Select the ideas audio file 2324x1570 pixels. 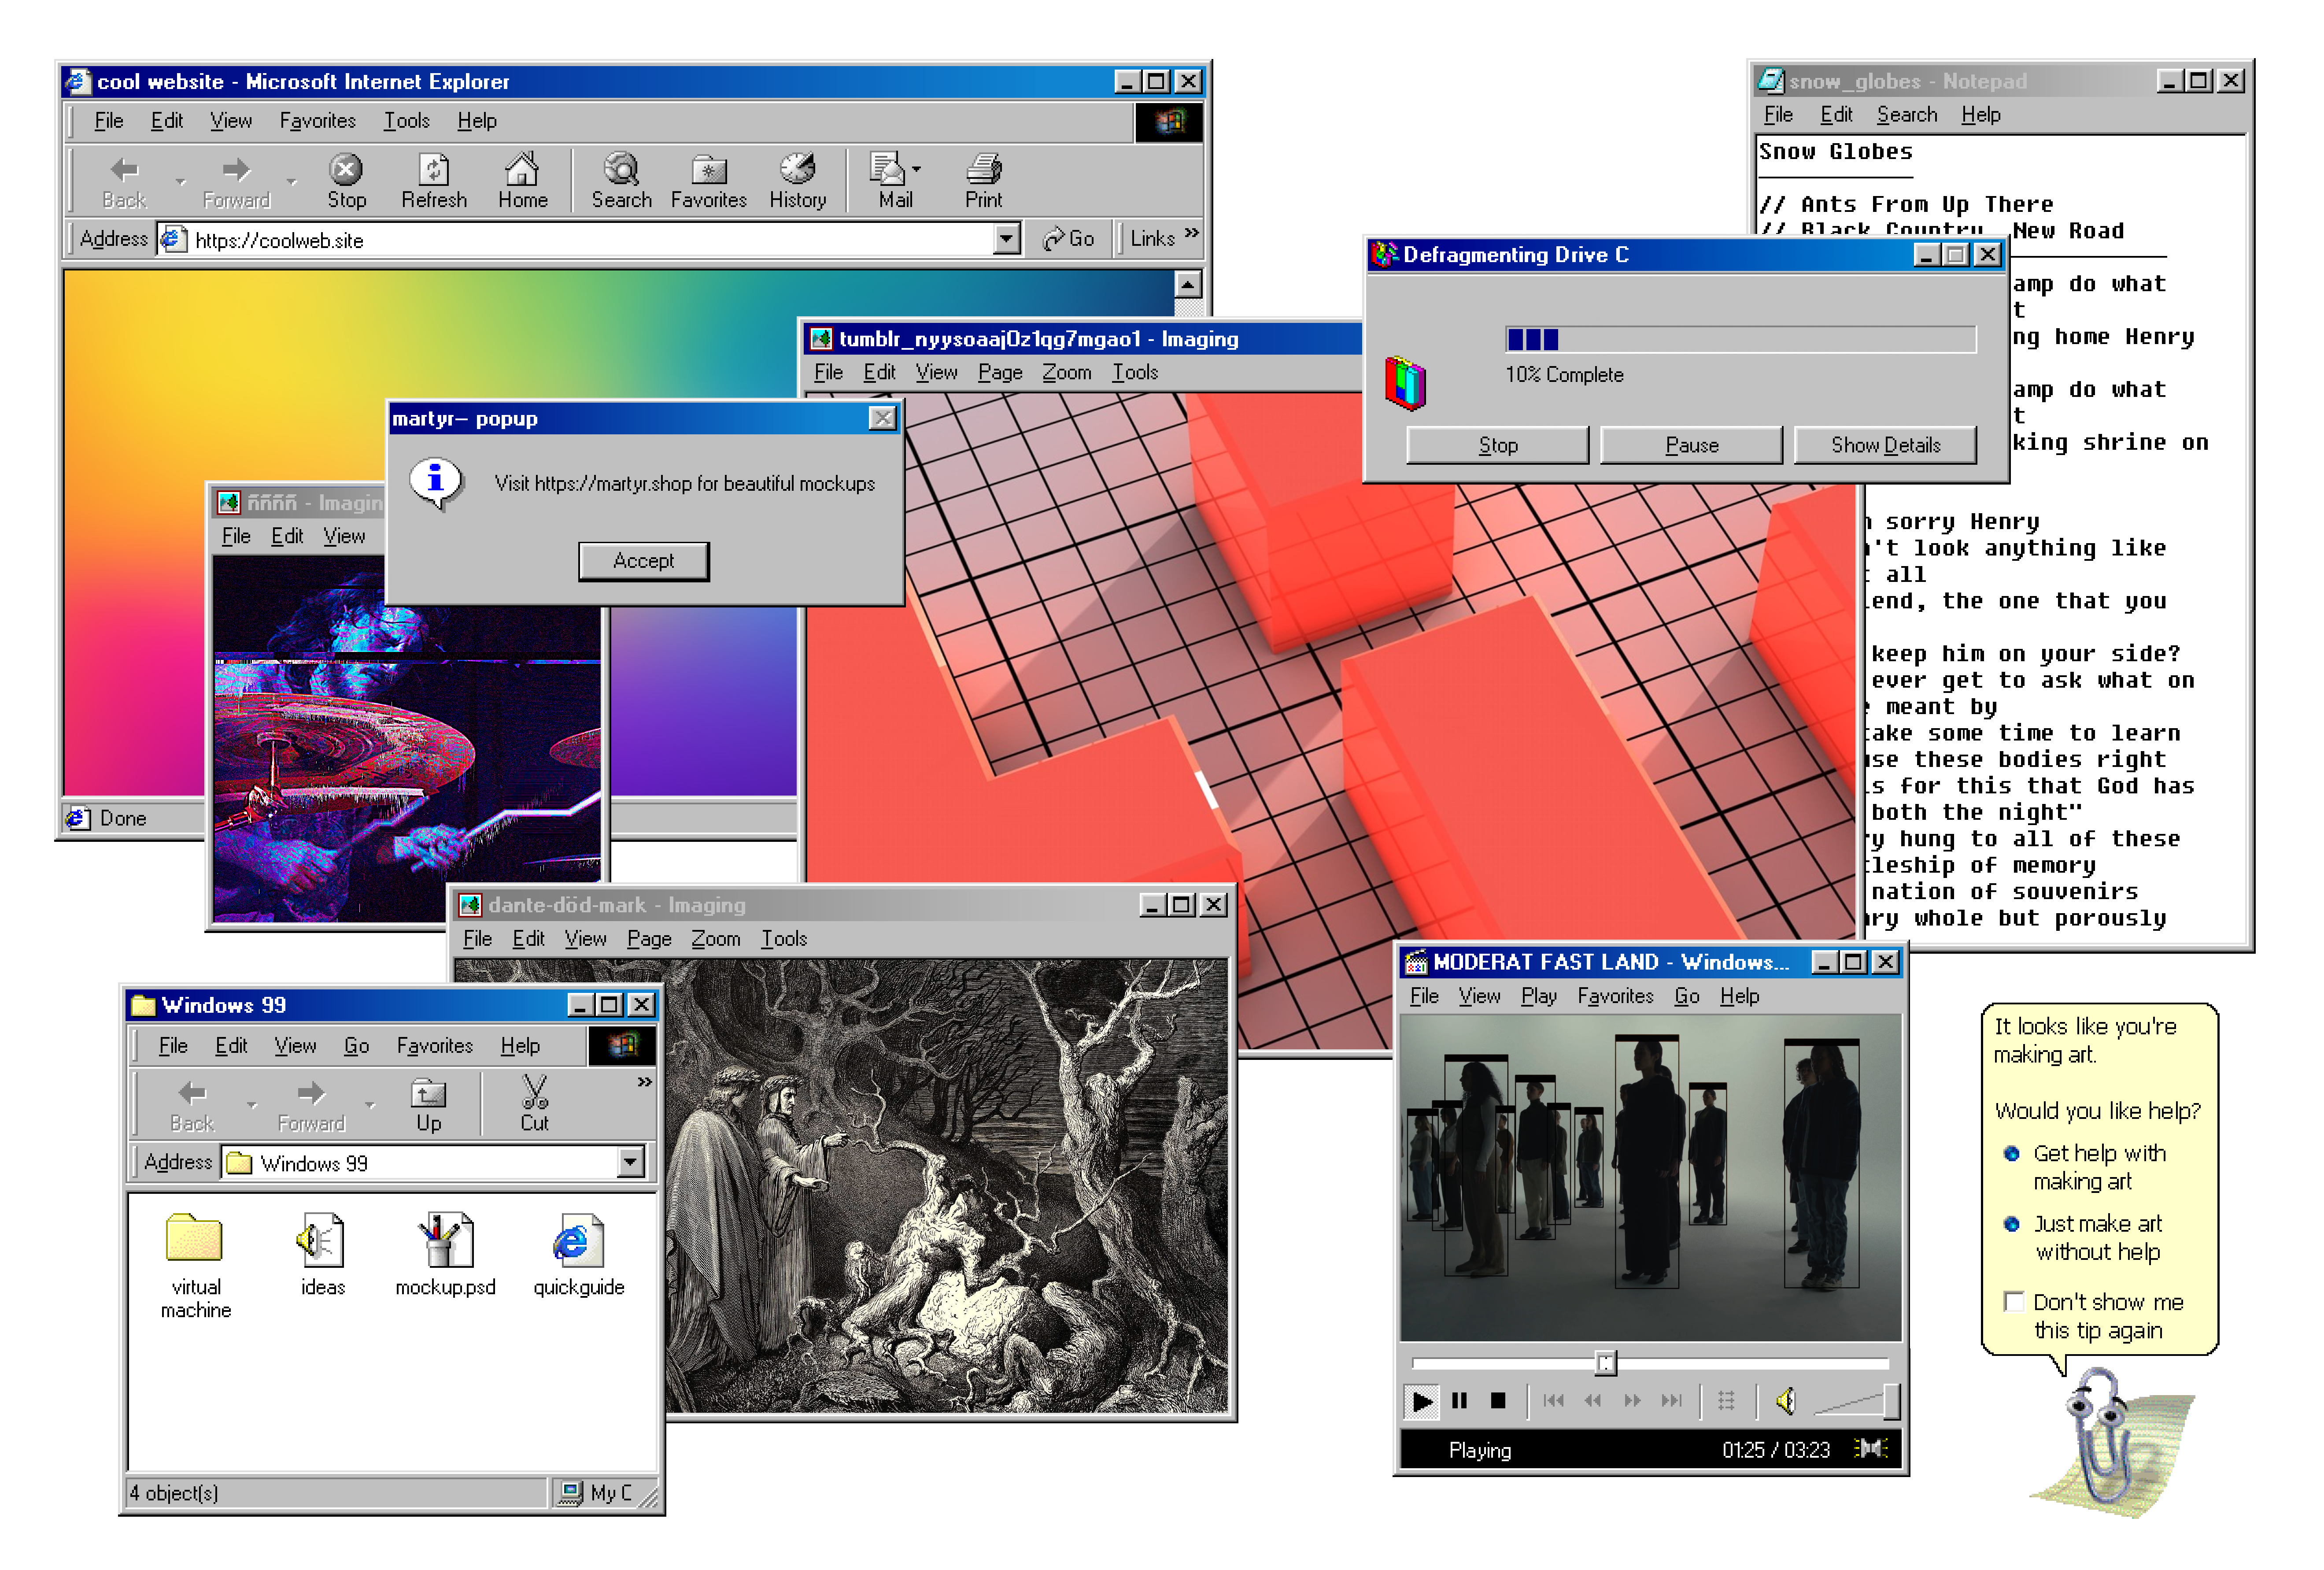(x=322, y=1254)
